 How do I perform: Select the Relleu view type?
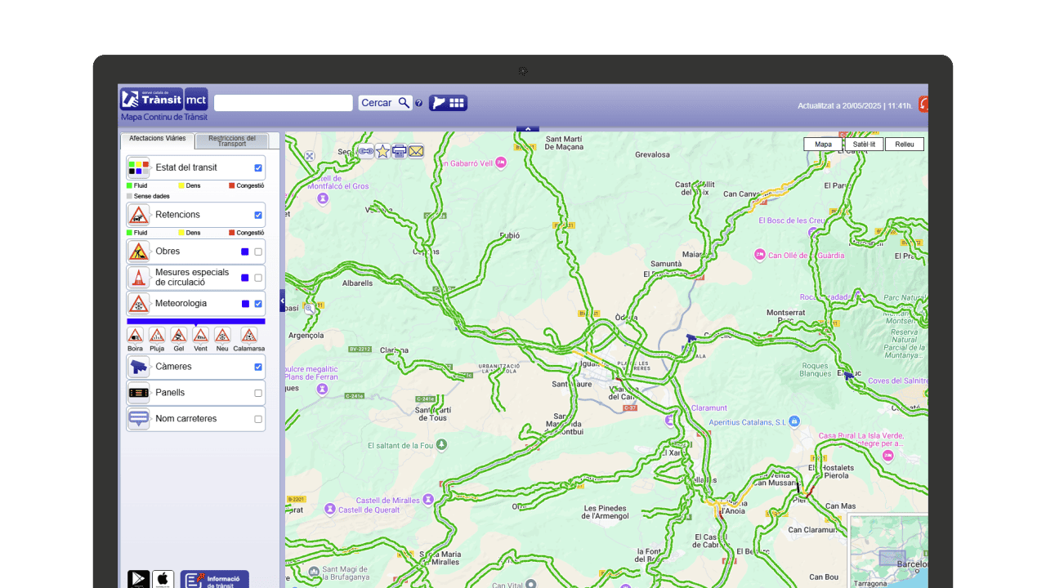coord(905,144)
